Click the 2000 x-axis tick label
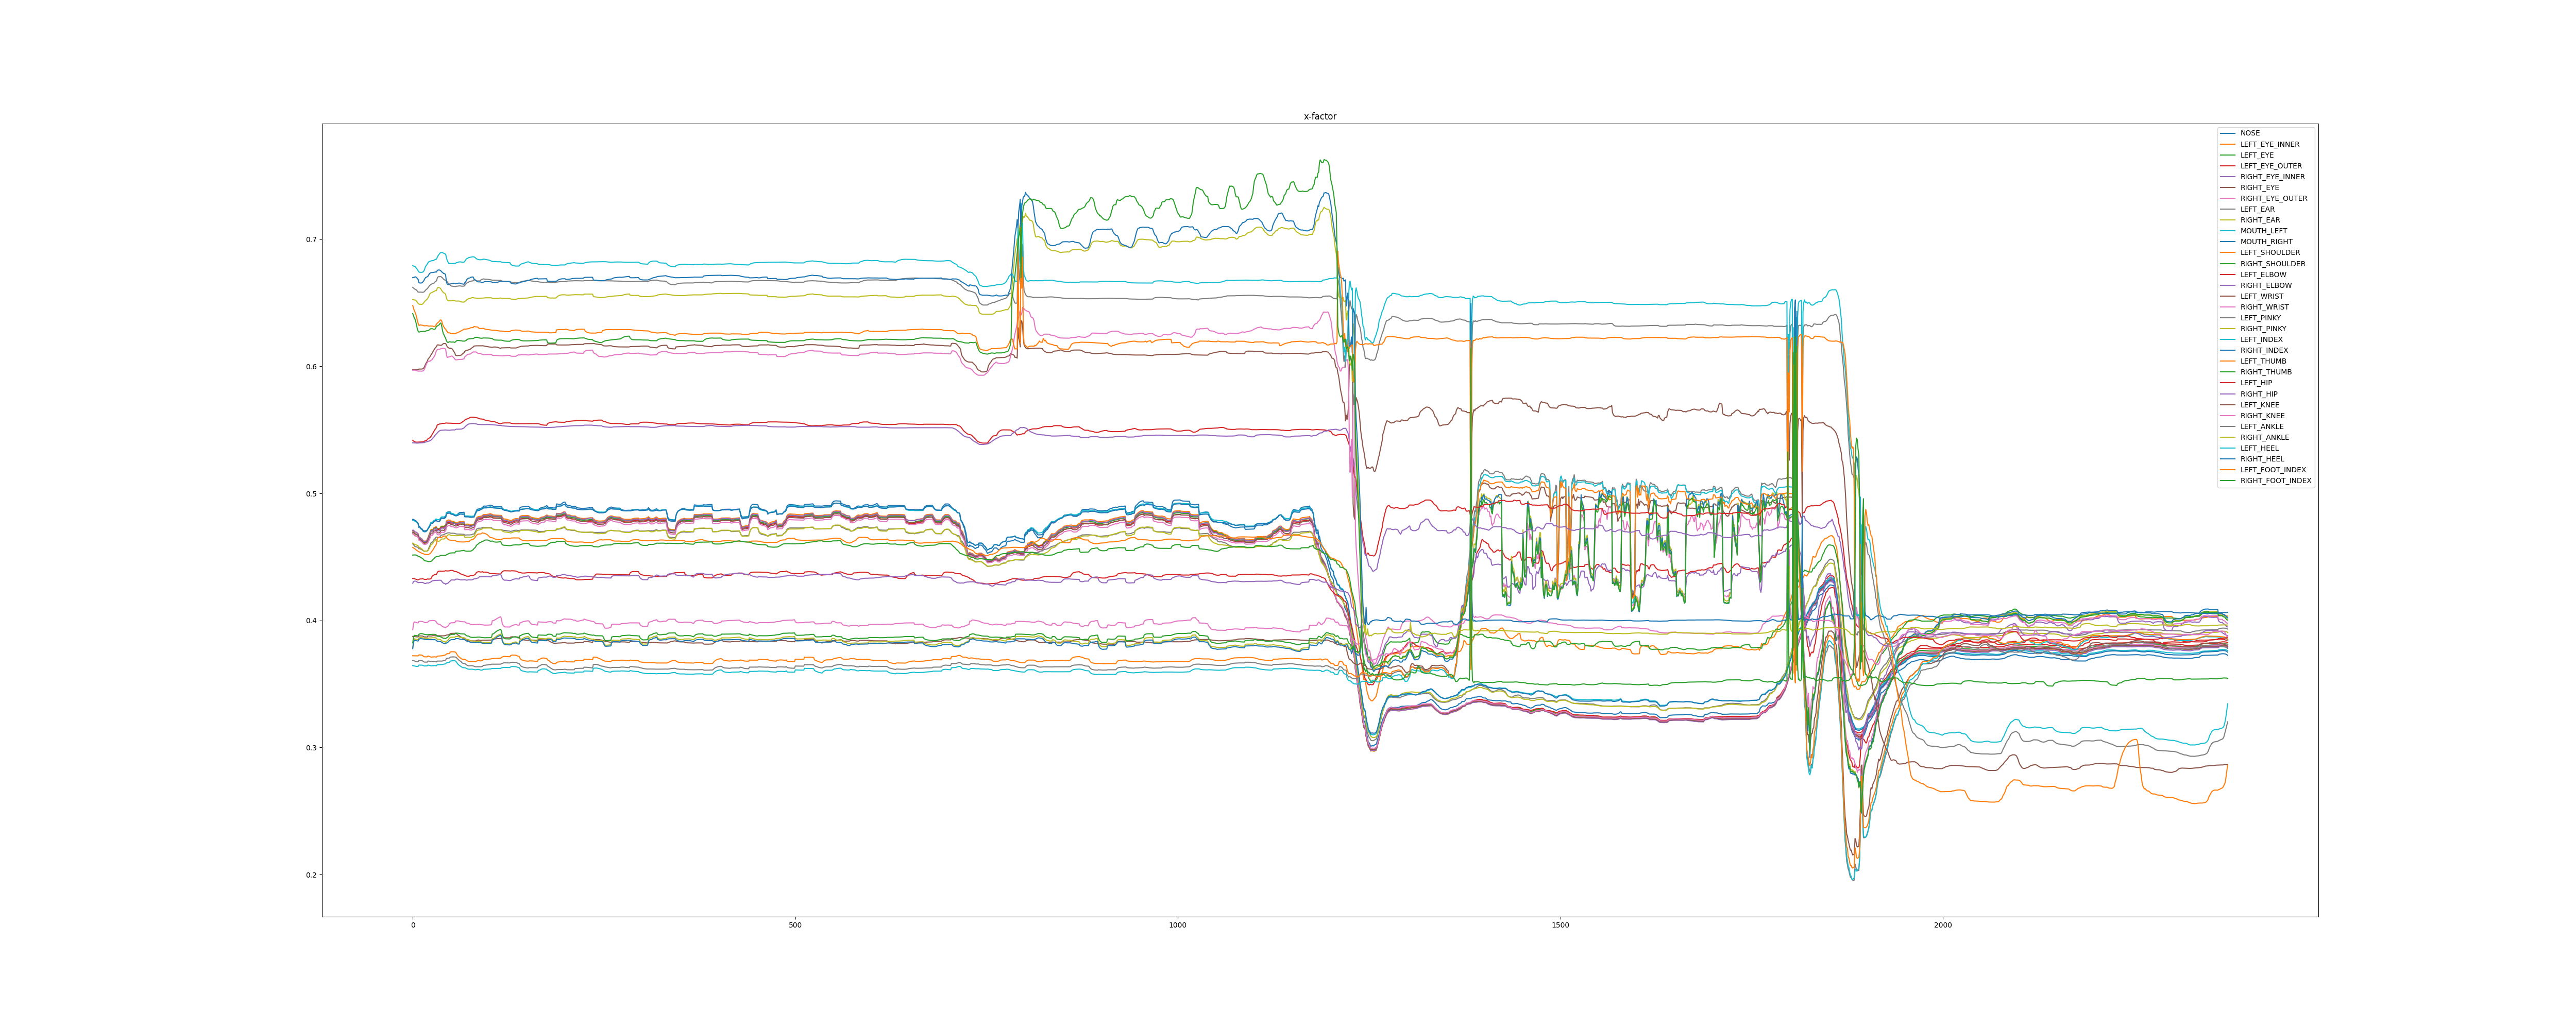Screen dimensions: 2576x1030 point(1942,925)
